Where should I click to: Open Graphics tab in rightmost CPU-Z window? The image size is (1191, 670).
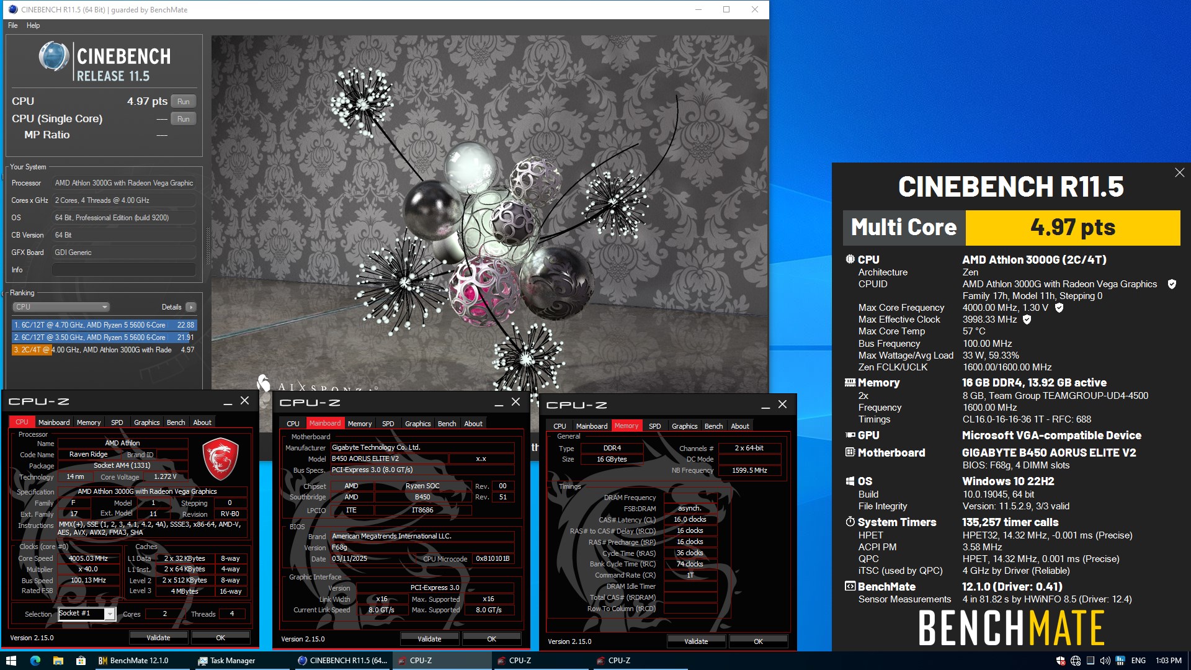coord(684,426)
